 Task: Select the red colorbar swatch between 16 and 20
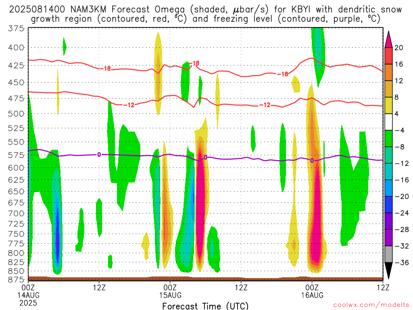388,56
